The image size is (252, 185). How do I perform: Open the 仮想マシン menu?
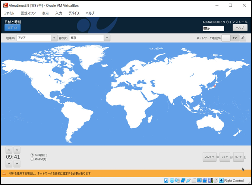coord(28,13)
